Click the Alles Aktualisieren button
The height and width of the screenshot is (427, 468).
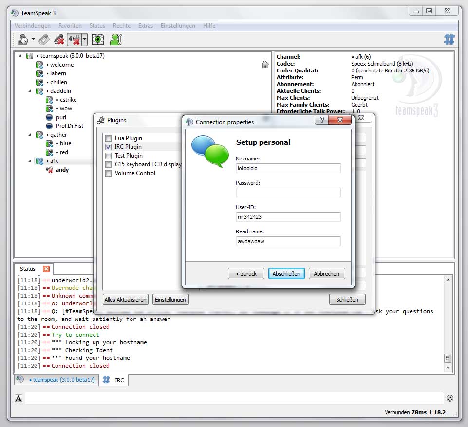click(125, 300)
